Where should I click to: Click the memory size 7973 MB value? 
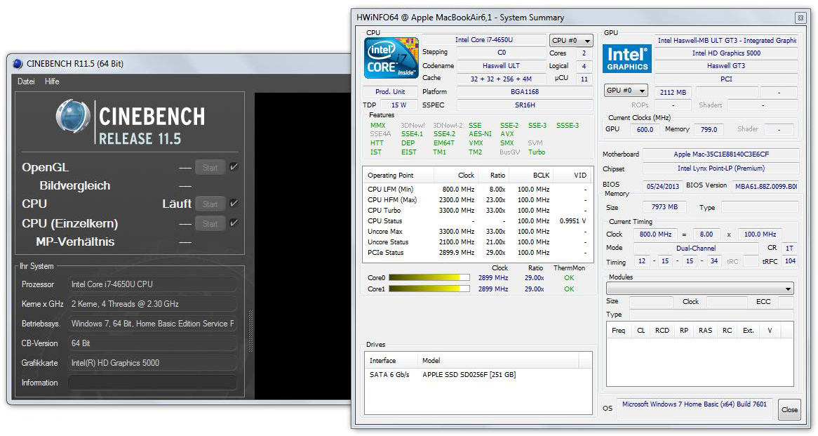click(664, 207)
